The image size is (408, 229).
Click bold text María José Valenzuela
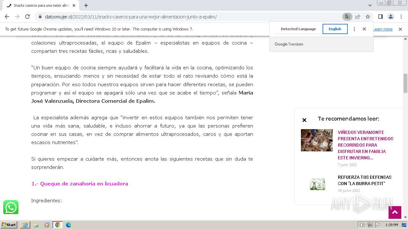coord(142,97)
